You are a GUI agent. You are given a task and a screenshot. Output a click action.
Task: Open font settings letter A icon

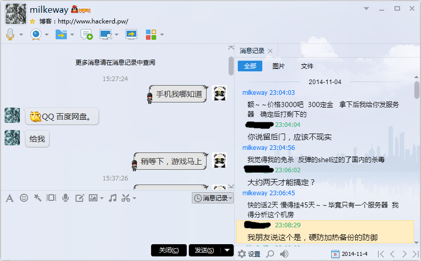(x=10, y=198)
